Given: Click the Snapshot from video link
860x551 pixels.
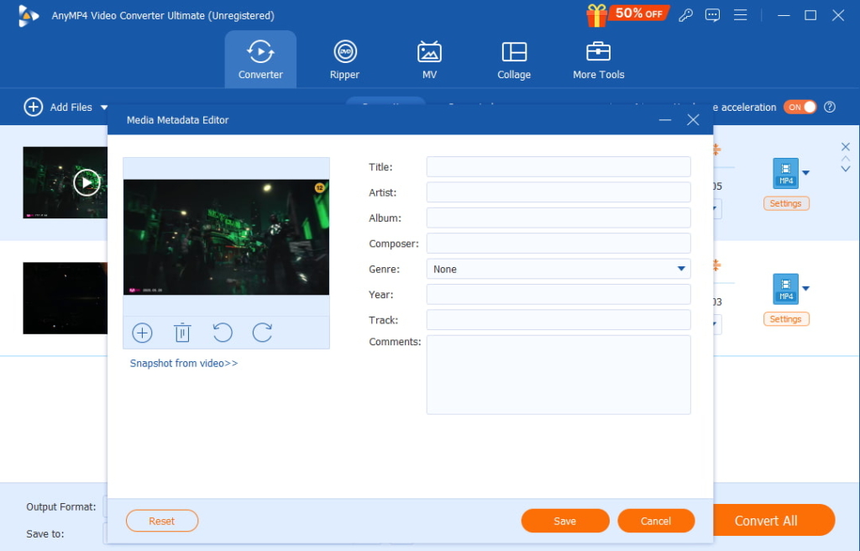Looking at the screenshot, I should (x=184, y=363).
